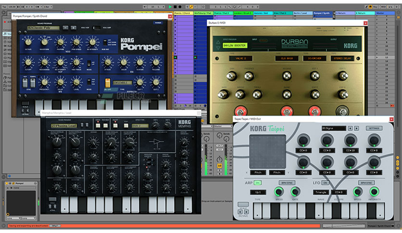402x233 pixels.
Task: Go to next Taipei preset arrow
Action: (x=357, y=128)
